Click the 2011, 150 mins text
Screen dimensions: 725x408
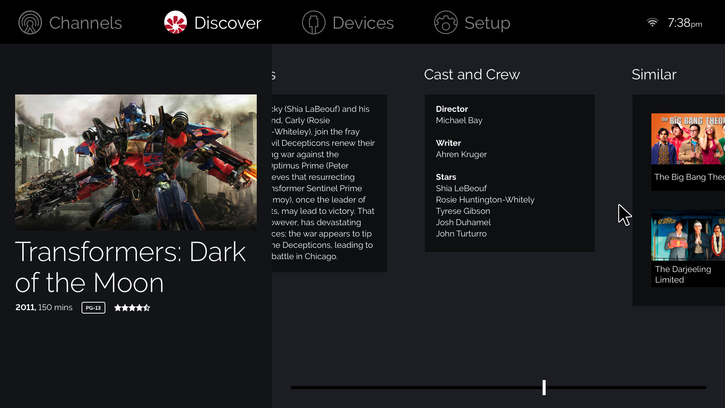click(44, 308)
